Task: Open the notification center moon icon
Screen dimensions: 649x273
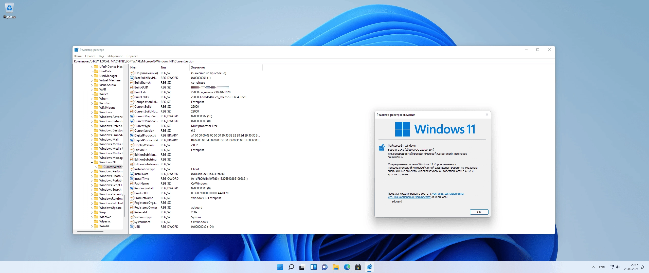Action: [642, 267]
